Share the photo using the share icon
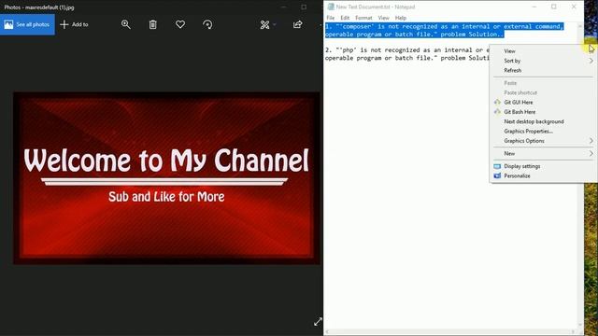 point(297,24)
